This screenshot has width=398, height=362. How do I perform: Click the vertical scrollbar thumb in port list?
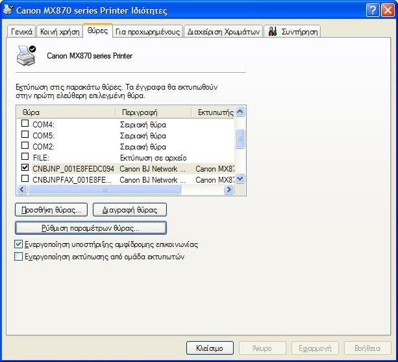pyautogui.click(x=240, y=138)
